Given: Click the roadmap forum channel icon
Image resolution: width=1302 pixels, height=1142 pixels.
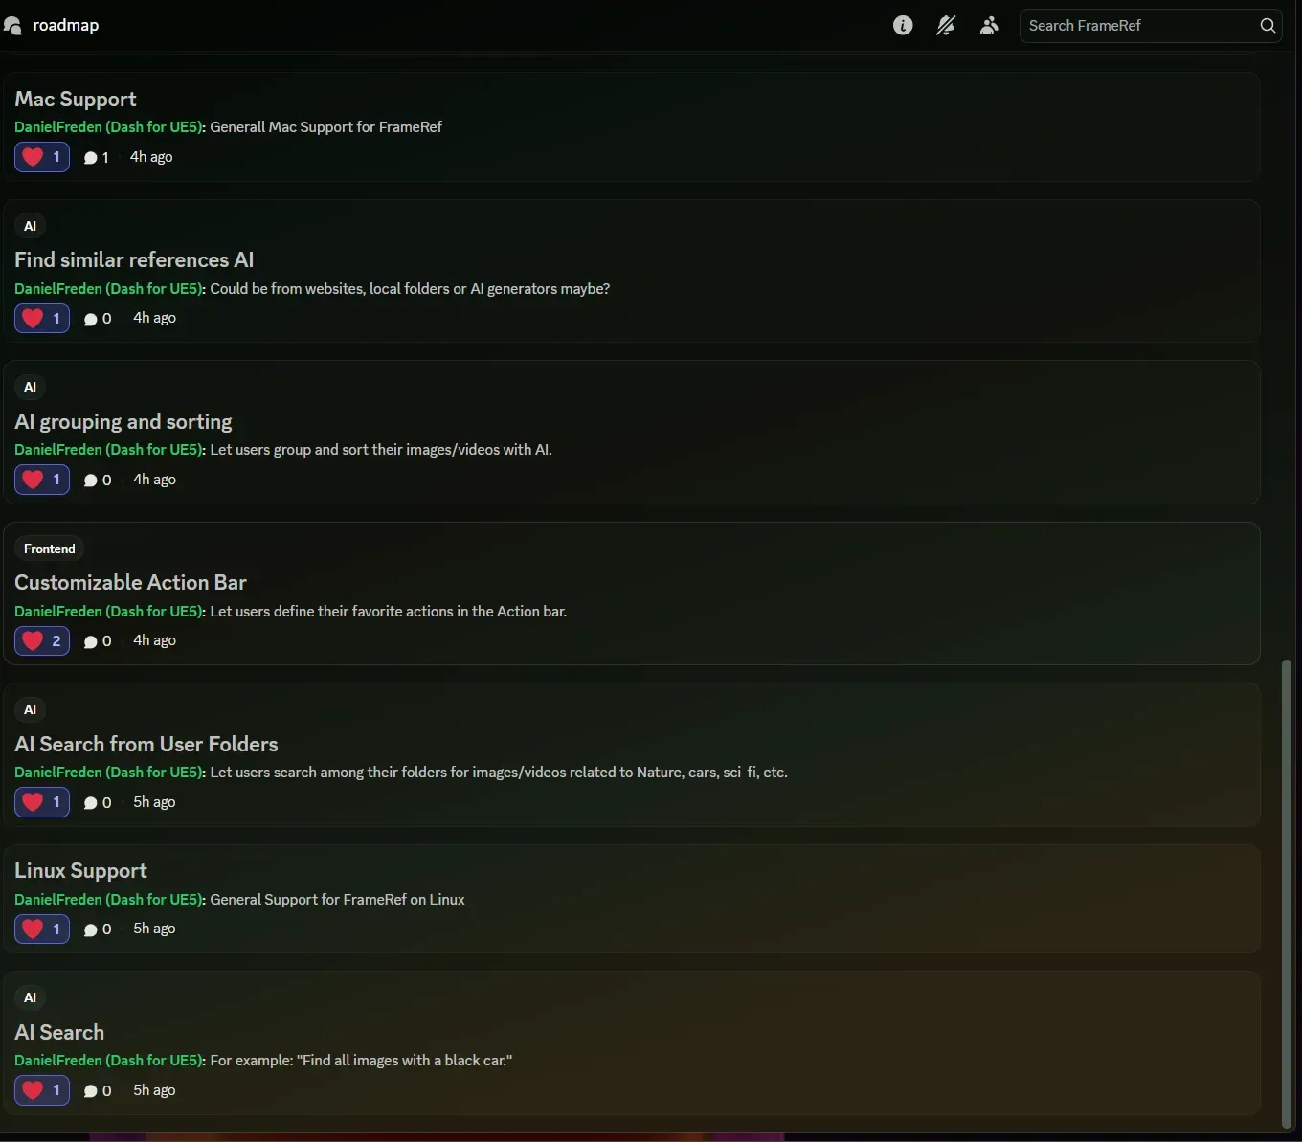Looking at the screenshot, I should click(12, 26).
